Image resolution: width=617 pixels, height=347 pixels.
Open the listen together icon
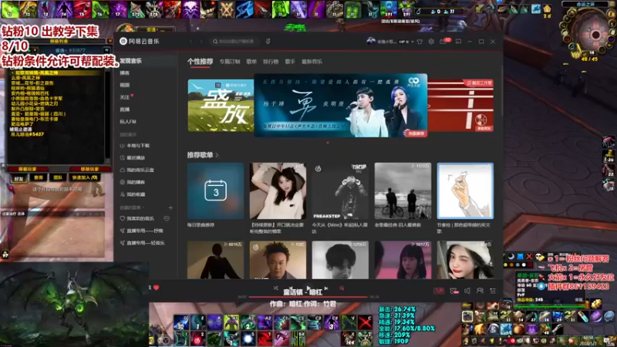click(x=480, y=291)
